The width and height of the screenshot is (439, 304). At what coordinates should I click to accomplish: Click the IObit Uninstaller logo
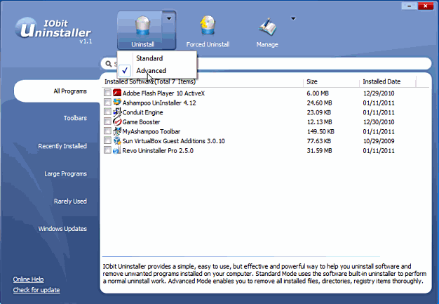pos(53,29)
